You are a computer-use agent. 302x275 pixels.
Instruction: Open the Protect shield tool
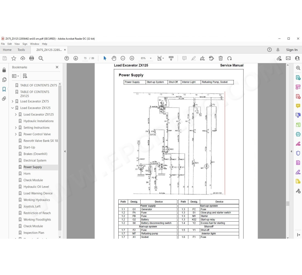point(298,153)
